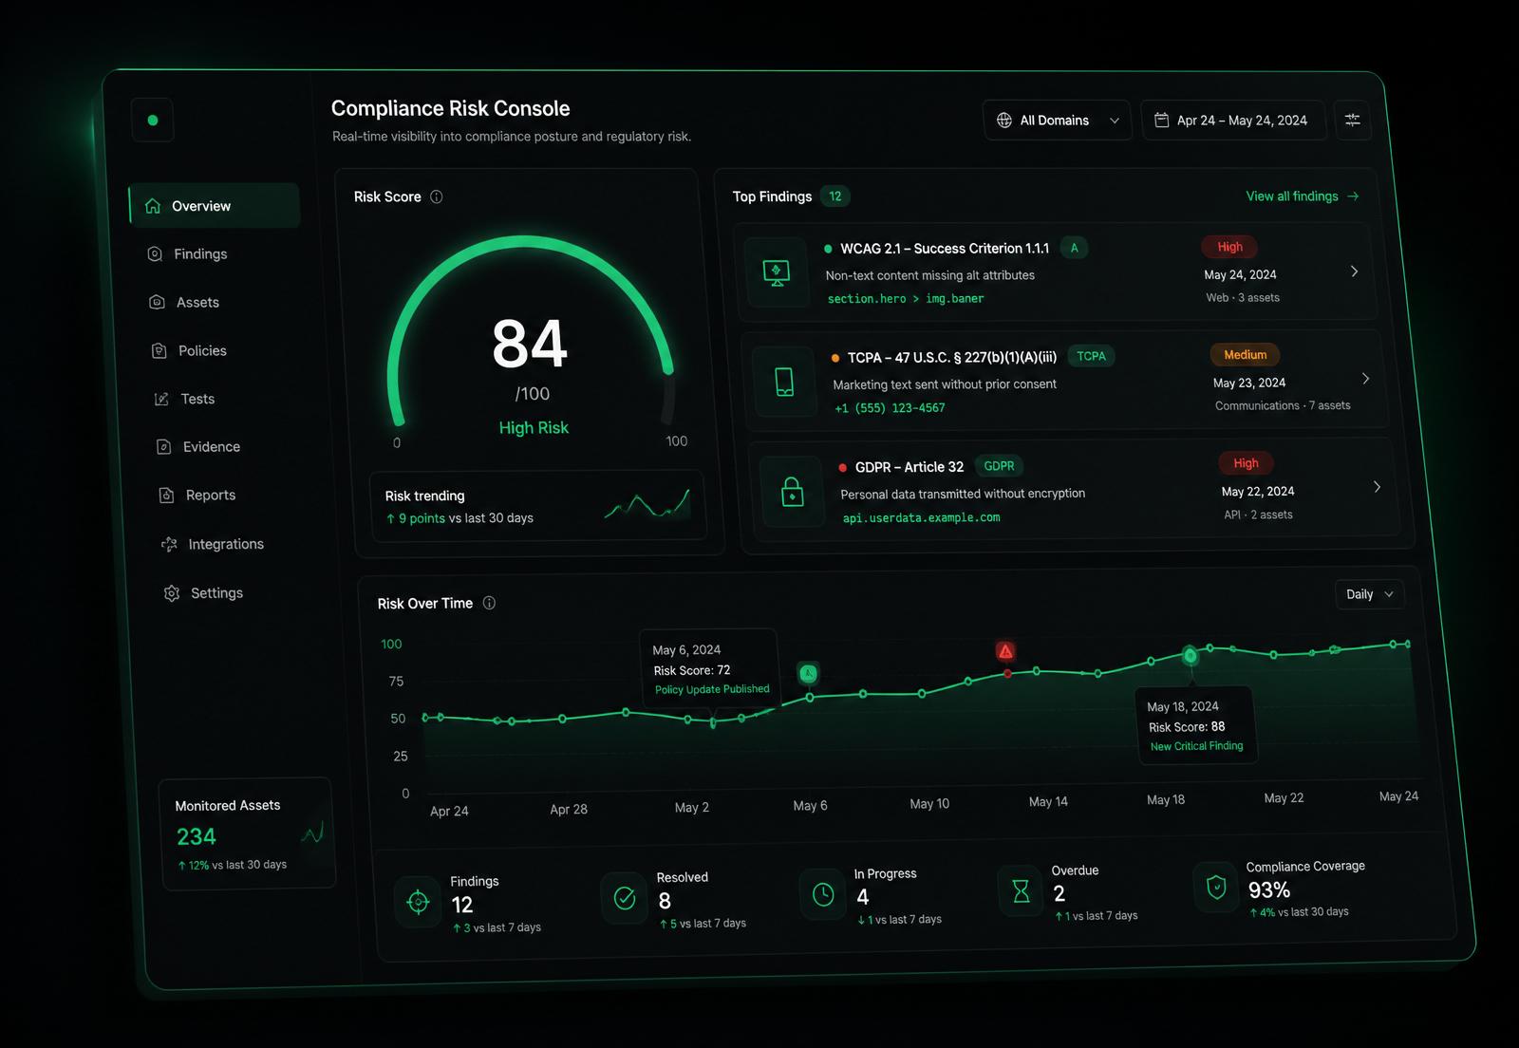Viewport: 1519px width, 1048px height.
Task: Open the filter sliders icon in header
Action: click(x=1353, y=120)
